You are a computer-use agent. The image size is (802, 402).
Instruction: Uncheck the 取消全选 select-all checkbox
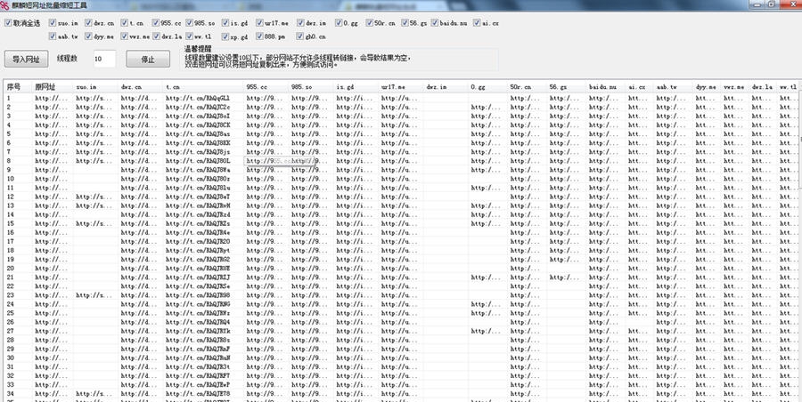(x=8, y=23)
